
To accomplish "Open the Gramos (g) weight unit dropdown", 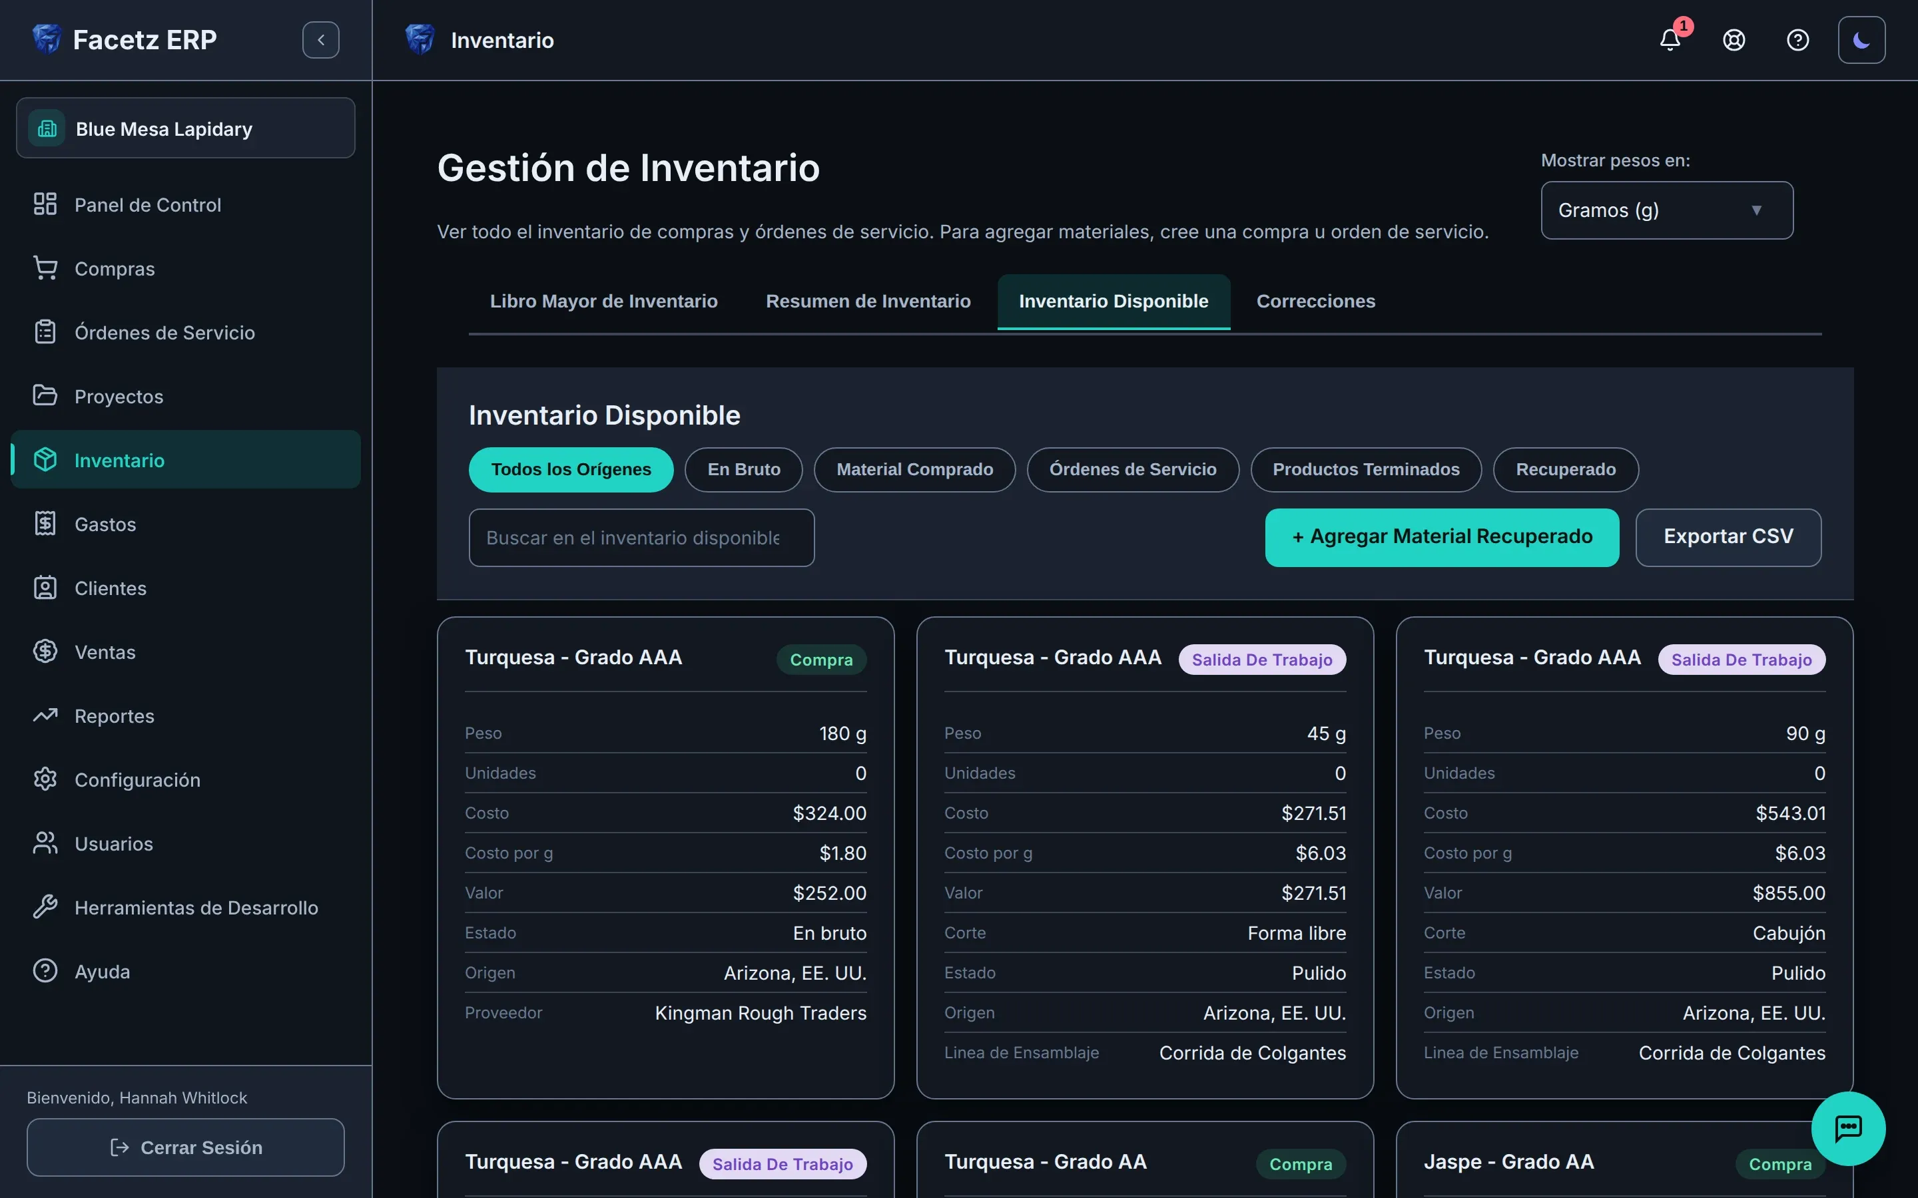I will 1667,210.
